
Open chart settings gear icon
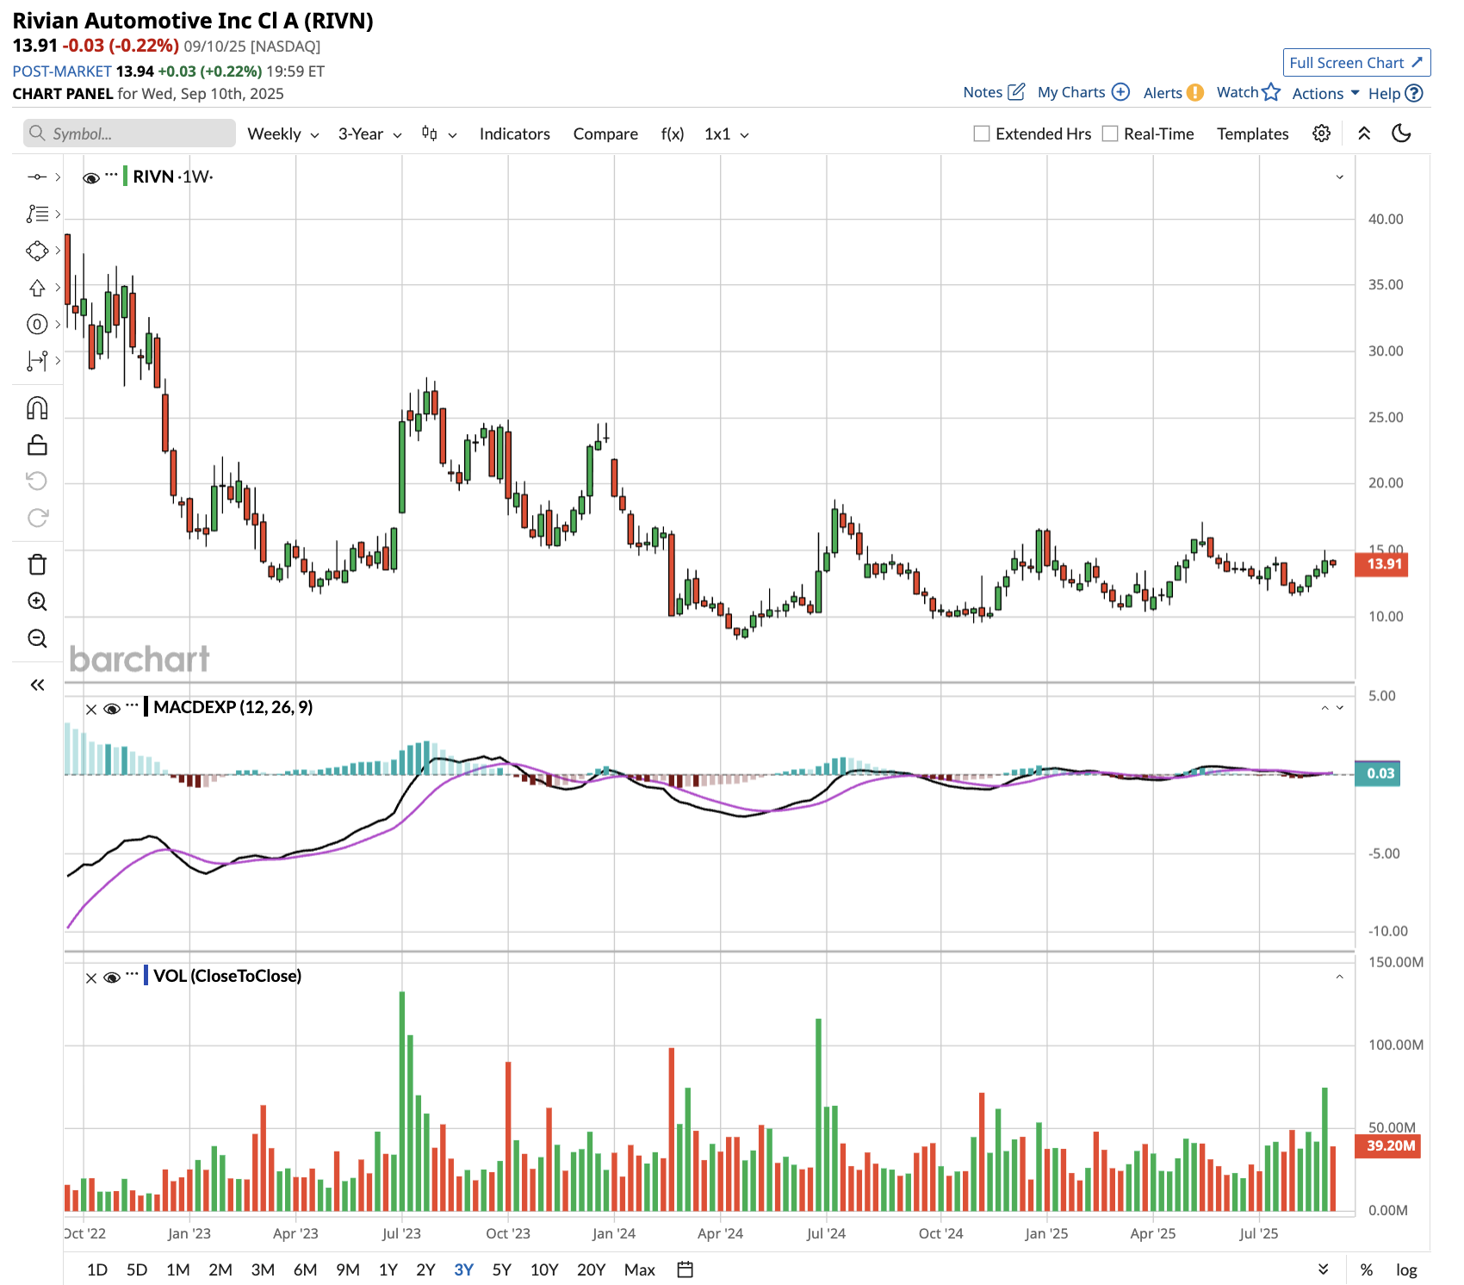pyautogui.click(x=1321, y=133)
